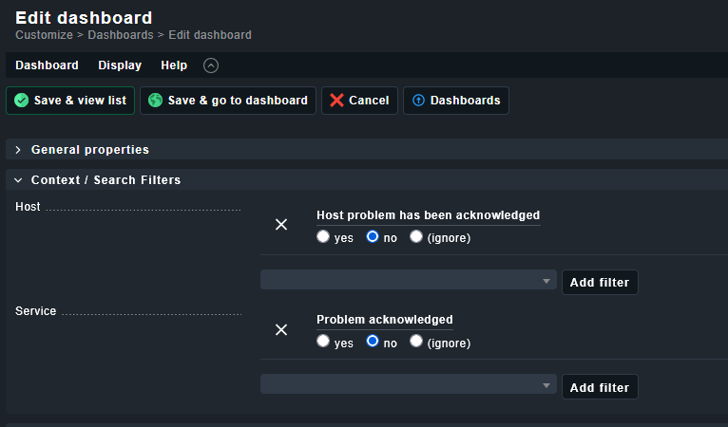Click the red X Cancel icon
Image resolution: width=728 pixels, height=427 pixels.
[x=336, y=101]
